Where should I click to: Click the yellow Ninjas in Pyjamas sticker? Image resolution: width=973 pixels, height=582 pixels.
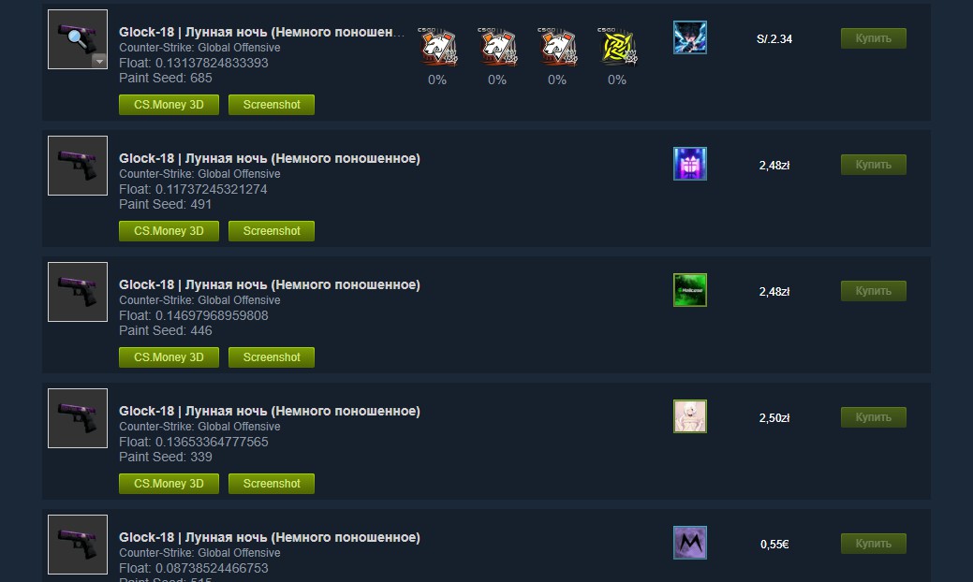(x=617, y=47)
